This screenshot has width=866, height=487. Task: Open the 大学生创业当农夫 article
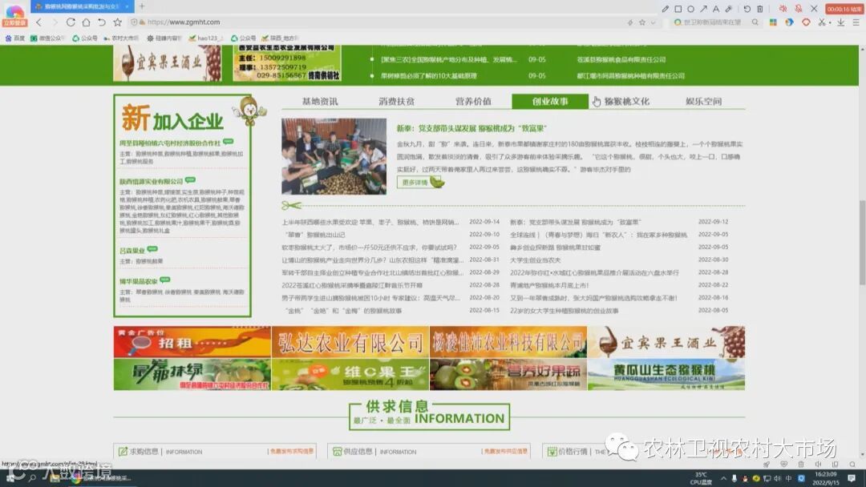click(x=535, y=260)
